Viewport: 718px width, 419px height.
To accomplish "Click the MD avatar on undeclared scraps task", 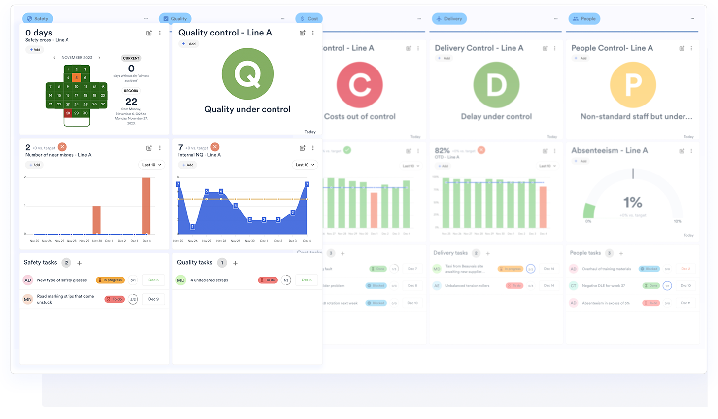I will pyautogui.click(x=181, y=280).
